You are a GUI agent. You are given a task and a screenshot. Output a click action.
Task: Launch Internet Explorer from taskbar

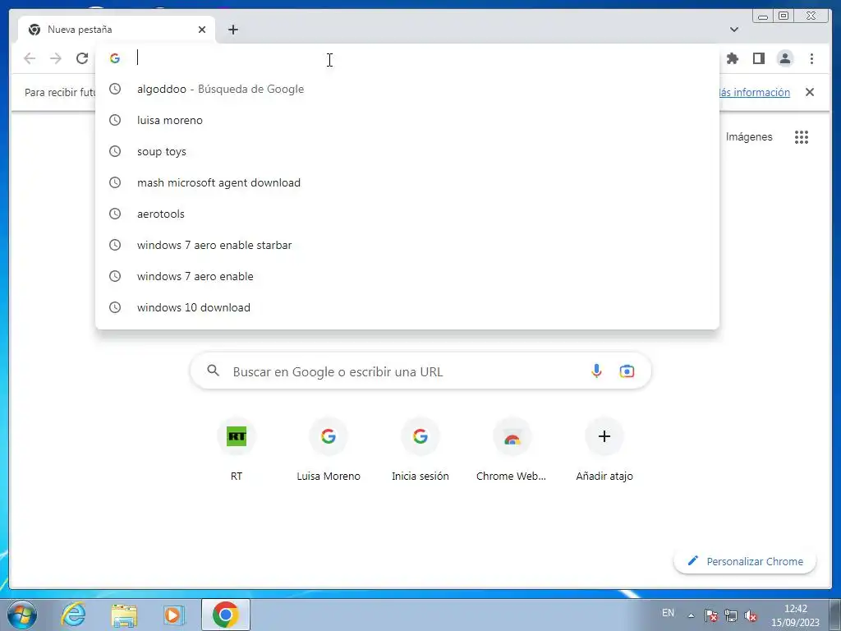point(73,615)
